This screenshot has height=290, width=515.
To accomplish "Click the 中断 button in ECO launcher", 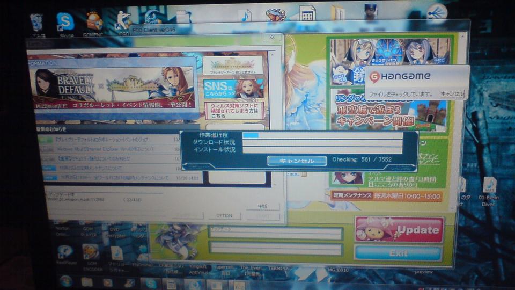I will pos(262,206).
